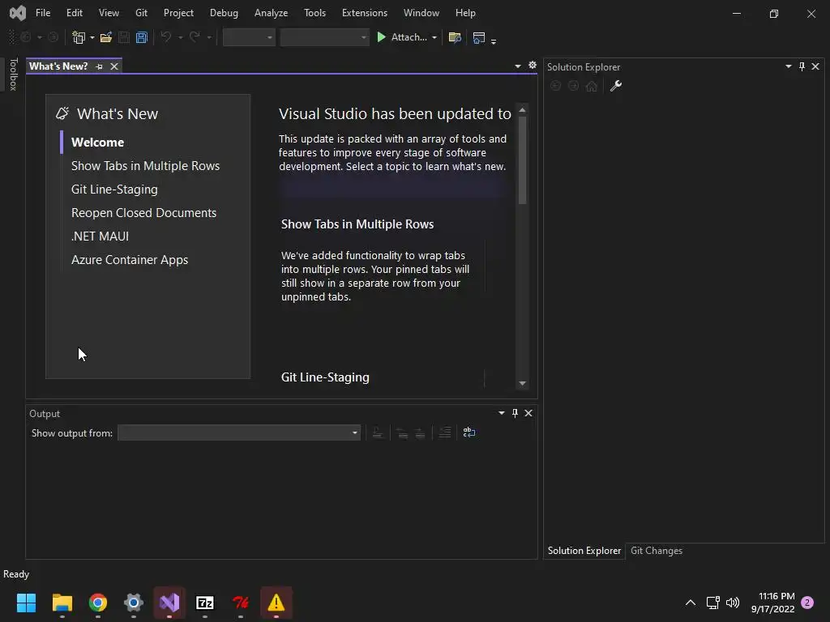
Task: Open Windows Start menu
Action: click(26, 603)
